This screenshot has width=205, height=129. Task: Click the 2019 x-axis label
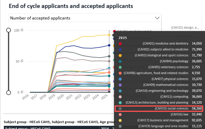pos(51,97)
